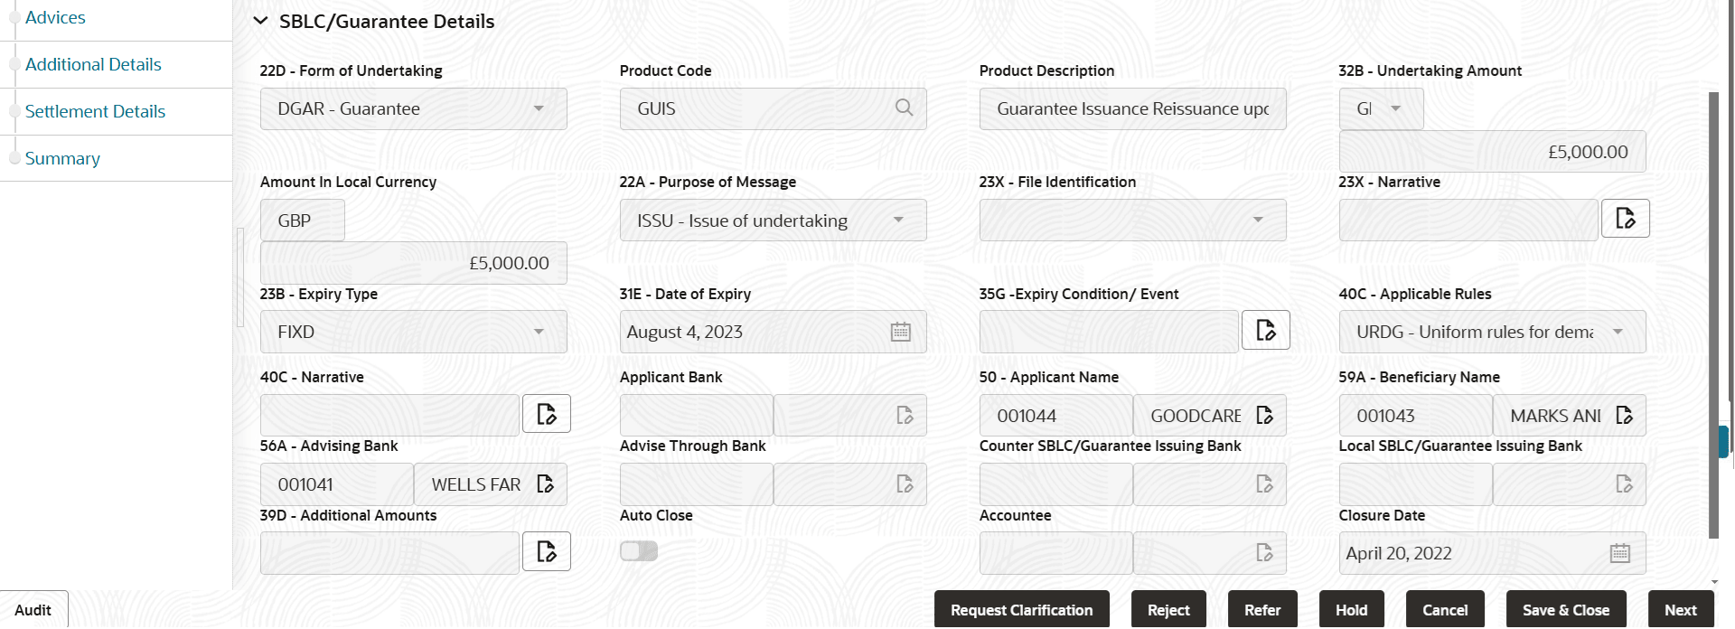Toggle the Auto Close switch
The image size is (1735, 629).
(x=639, y=551)
